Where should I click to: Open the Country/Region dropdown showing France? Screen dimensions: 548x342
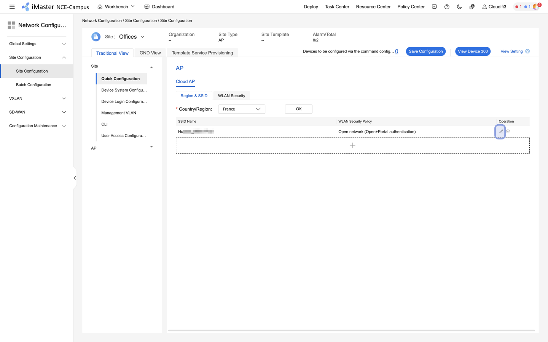click(x=242, y=109)
